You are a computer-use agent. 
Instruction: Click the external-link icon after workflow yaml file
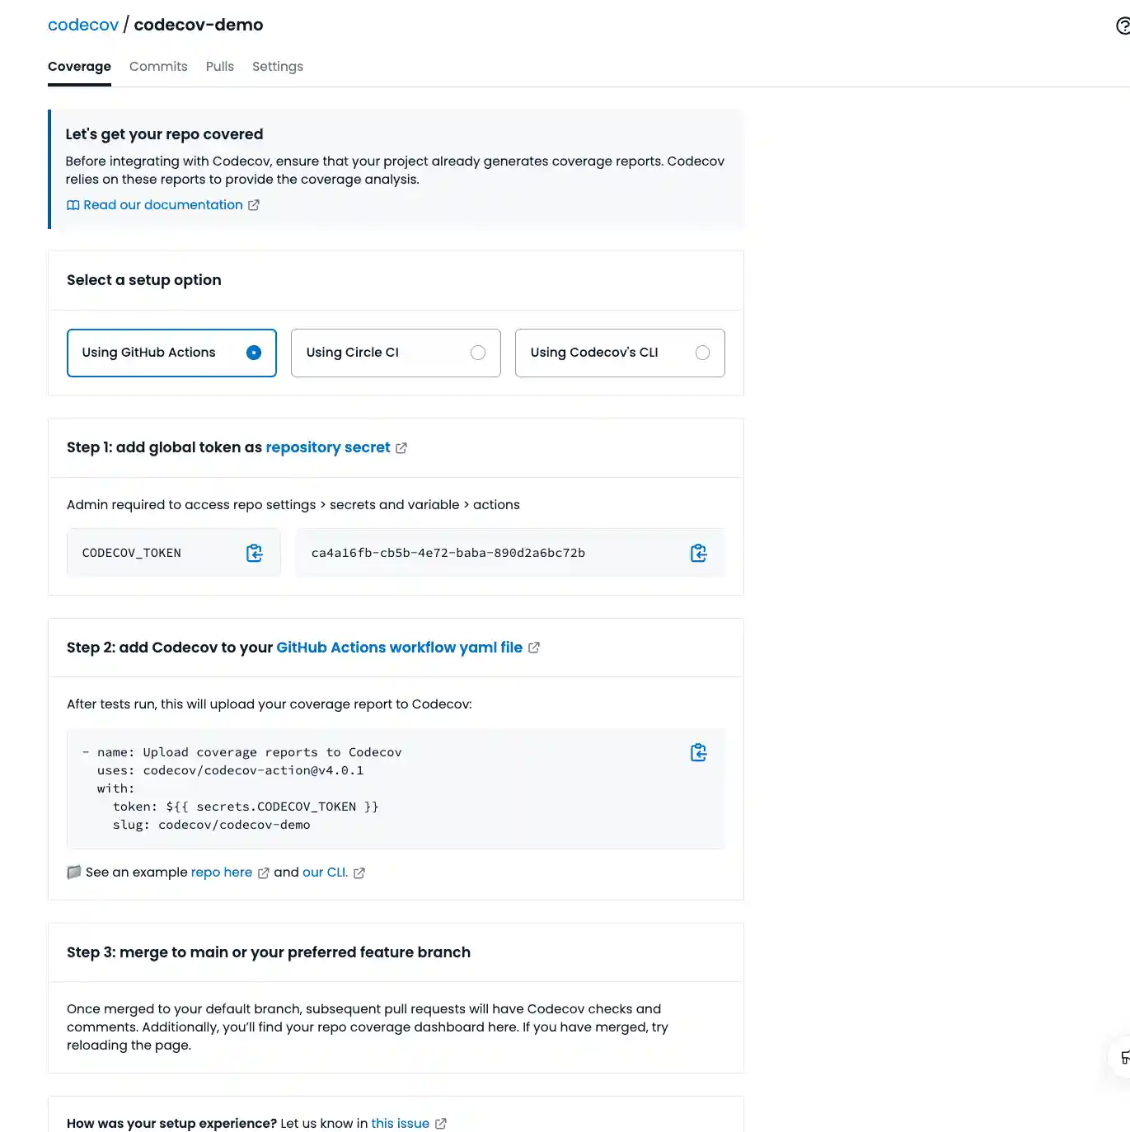[x=533, y=648]
